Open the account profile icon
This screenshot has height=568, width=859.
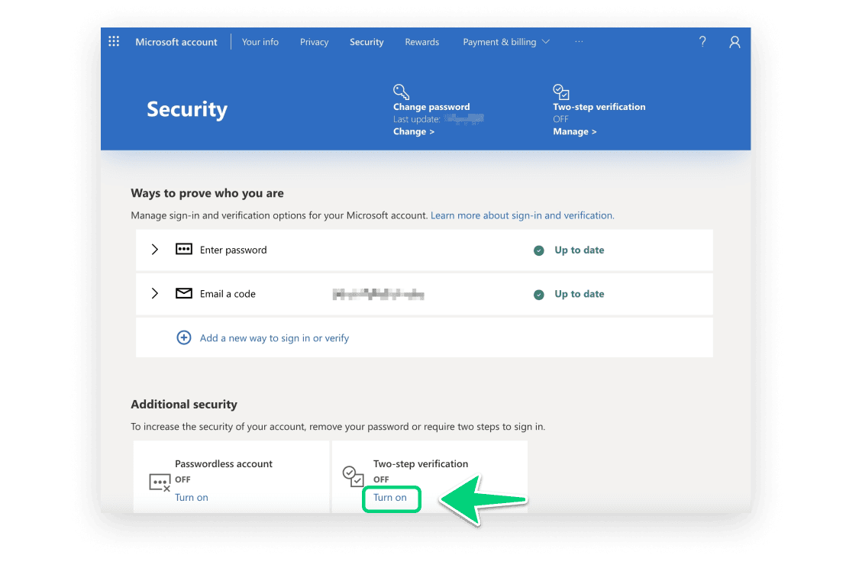(x=735, y=42)
